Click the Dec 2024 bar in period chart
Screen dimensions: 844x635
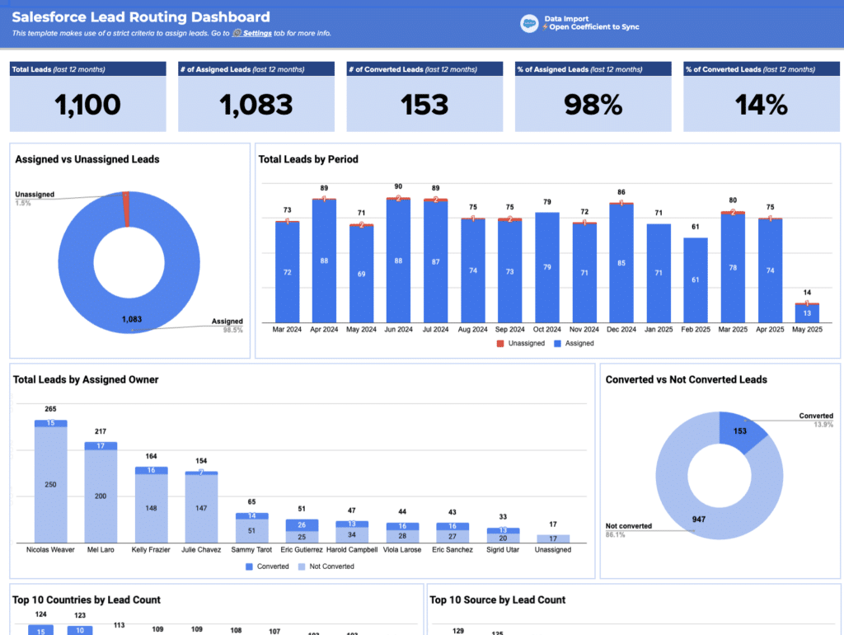[621, 263]
